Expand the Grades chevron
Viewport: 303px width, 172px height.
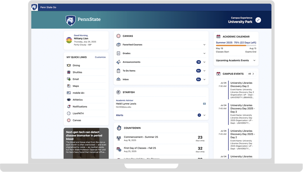tap(204, 53)
